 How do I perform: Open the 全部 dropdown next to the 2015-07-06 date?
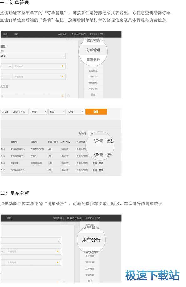[38, 112]
